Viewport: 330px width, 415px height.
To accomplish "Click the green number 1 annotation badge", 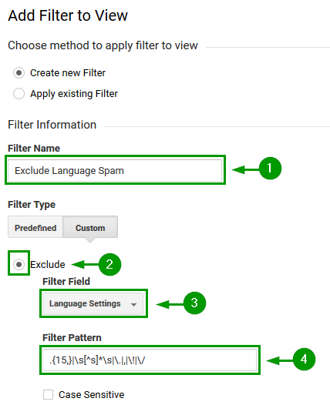I will [x=270, y=169].
